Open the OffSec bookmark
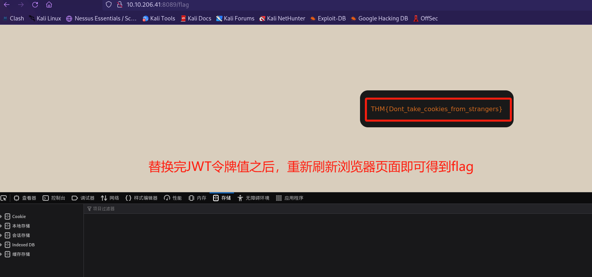Image resolution: width=592 pixels, height=277 pixels. 425,18
